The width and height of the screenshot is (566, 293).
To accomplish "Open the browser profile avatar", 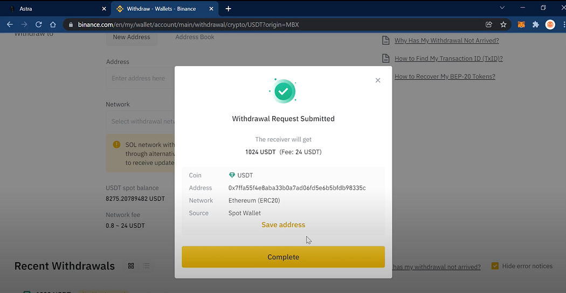I will coord(550,25).
